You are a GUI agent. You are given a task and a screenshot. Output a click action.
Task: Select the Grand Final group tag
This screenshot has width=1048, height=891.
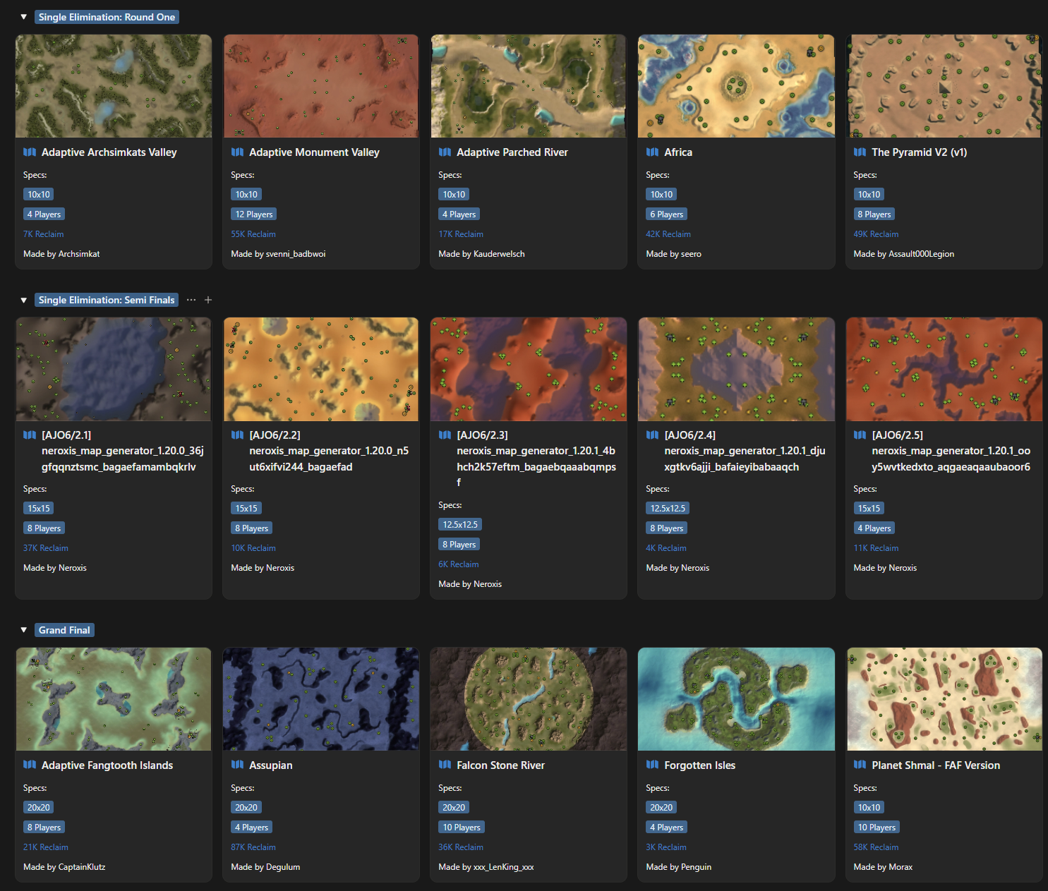click(x=64, y=630)
